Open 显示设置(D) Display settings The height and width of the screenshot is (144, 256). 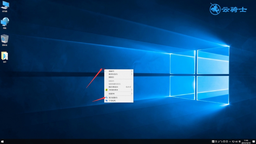pos(119,97)
